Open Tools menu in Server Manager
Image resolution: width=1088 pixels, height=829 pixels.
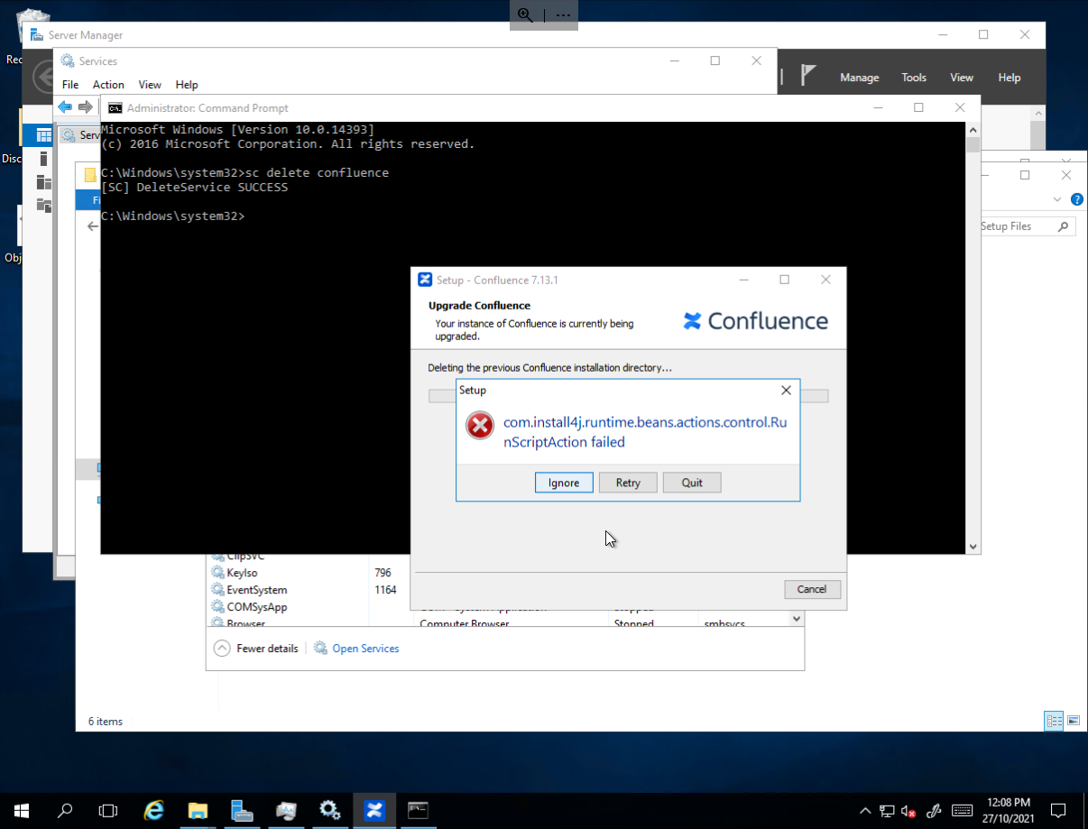pos(914,78)
